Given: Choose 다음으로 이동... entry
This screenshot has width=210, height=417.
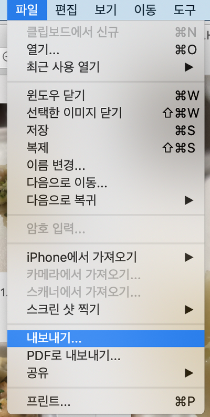Looking at the screenshot, I should click(106, 182).
